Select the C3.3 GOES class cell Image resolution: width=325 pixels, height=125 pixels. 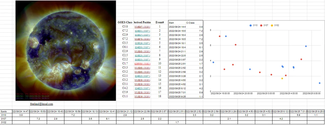click(125, 68)
